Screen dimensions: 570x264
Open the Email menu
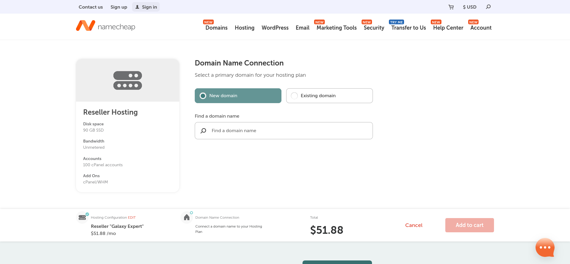pos(303,28)
